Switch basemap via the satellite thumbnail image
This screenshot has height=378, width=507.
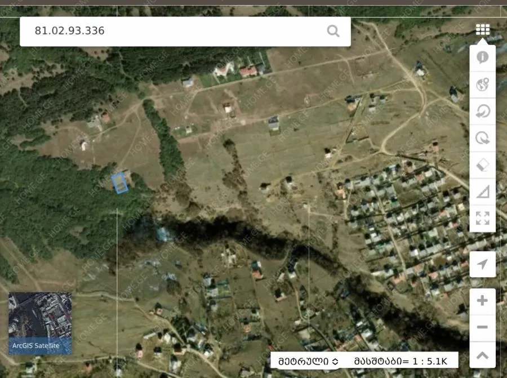point(40,315)
